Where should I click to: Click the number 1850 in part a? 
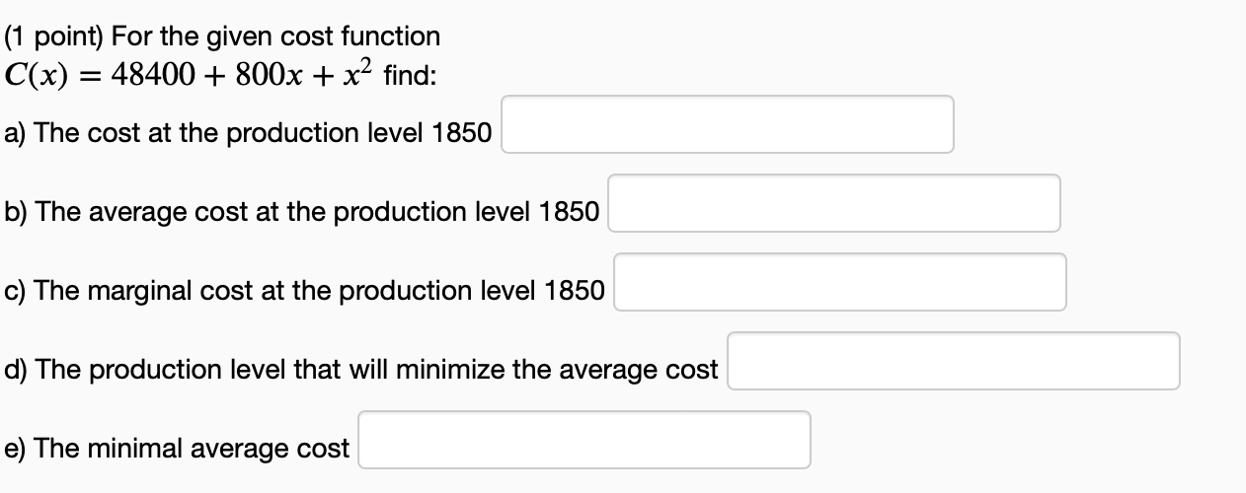tap(462, 134)
